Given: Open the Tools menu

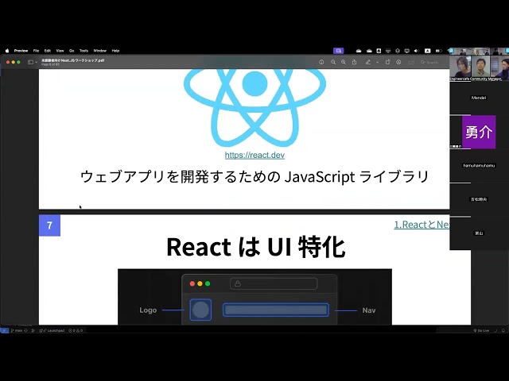Looking at the screenshot, I should [x=84, y=51].
